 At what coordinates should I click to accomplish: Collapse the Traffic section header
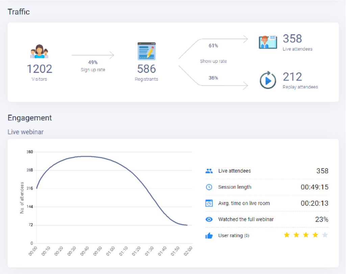[19, 11]
